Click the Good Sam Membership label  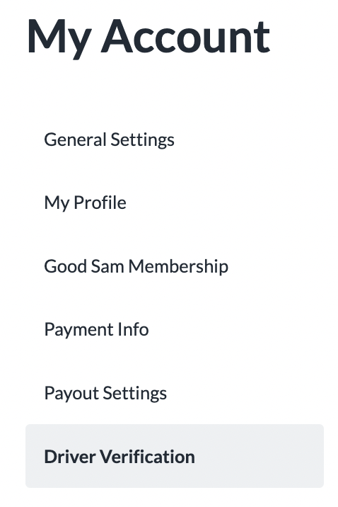pos(136,267)
